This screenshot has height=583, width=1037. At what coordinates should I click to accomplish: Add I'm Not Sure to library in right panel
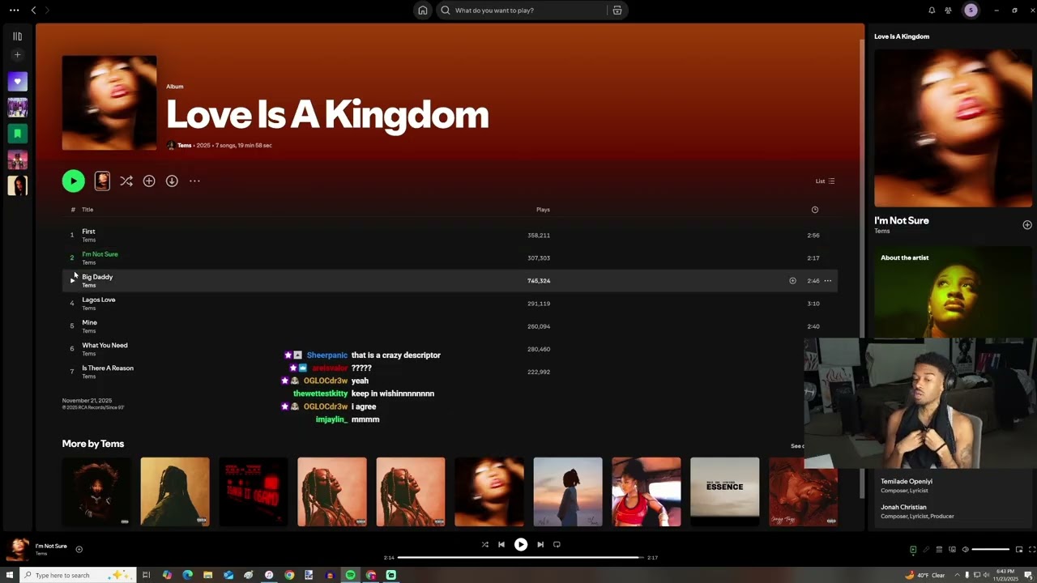[1026, 225]
